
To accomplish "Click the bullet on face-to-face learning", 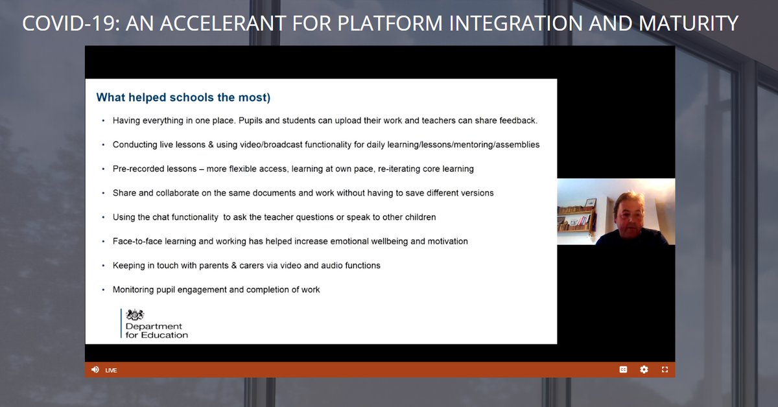I will coord(290,241).
